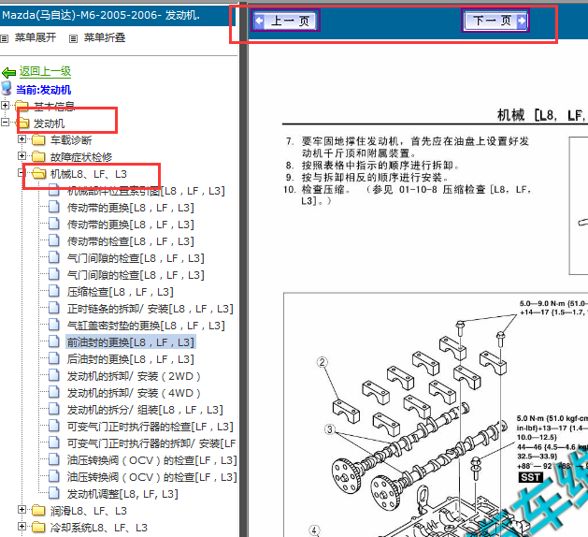Viewport: 588px width, 537px height.
Task: Click the computer icon beside 当前:发动机
Action: [7, 89]
